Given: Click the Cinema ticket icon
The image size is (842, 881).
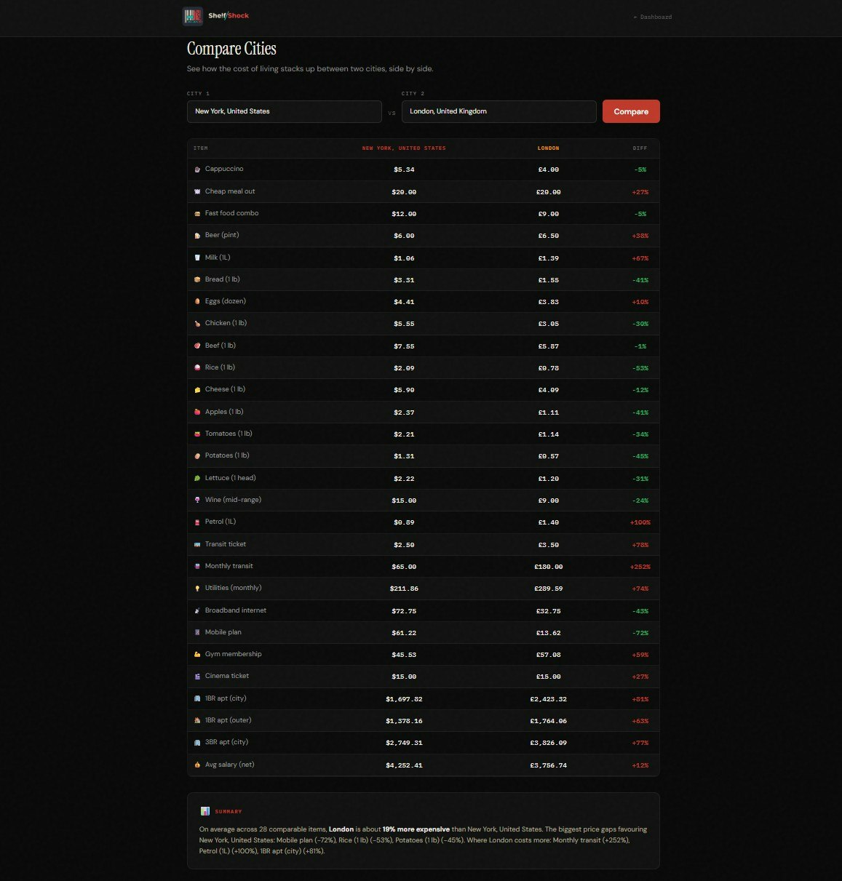Looking at the screenshot, I should [197, 677].
